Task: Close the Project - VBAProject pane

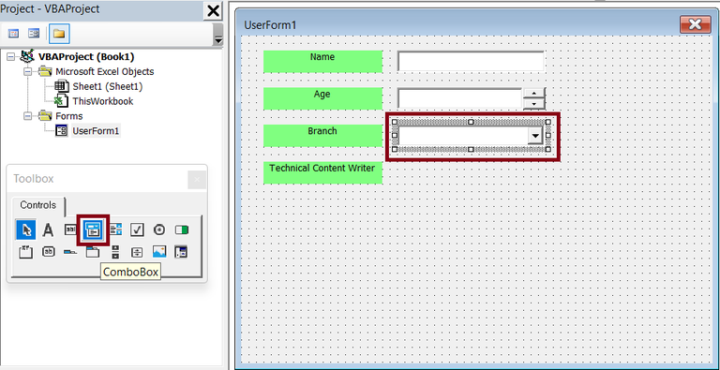Action: (214, 10)
